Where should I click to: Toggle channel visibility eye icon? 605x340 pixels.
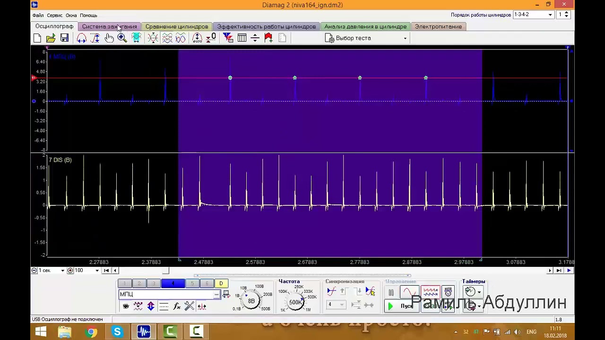tap(125, 306)
